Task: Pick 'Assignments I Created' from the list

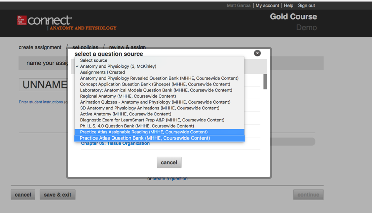Action: (159, 72)
